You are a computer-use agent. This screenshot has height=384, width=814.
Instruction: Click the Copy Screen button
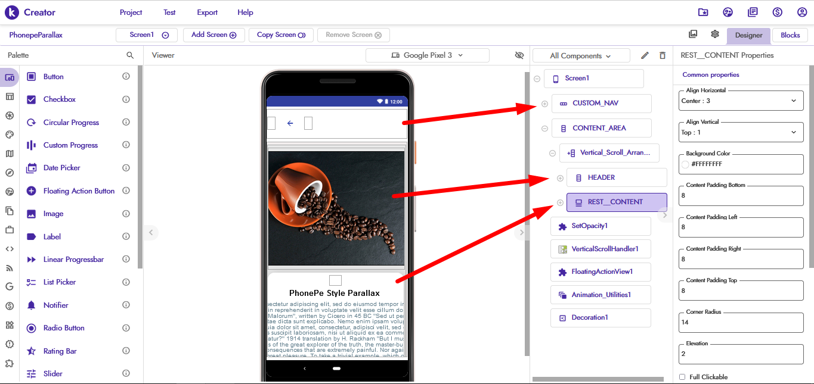281,35
